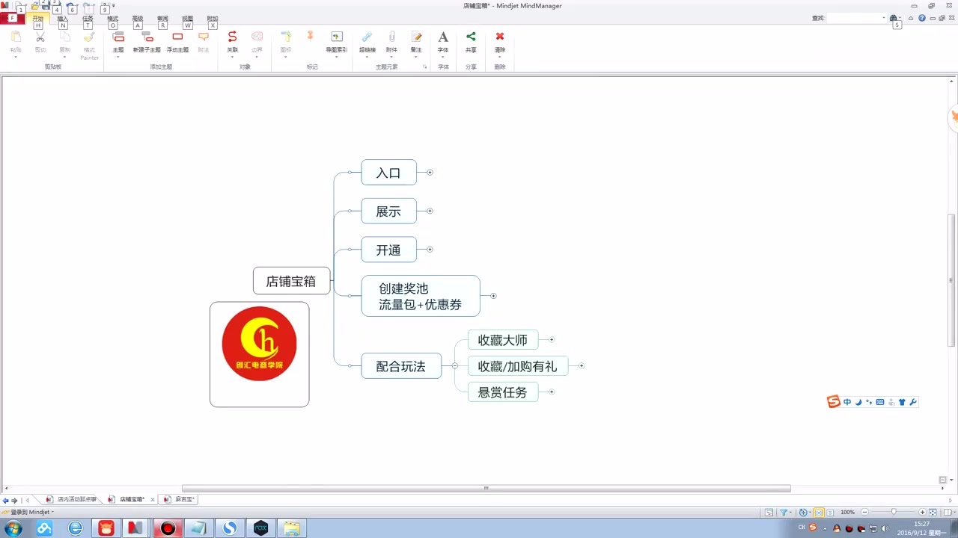Click the 附注 callout icon
The image size is (958, 538).
[204, 37]
